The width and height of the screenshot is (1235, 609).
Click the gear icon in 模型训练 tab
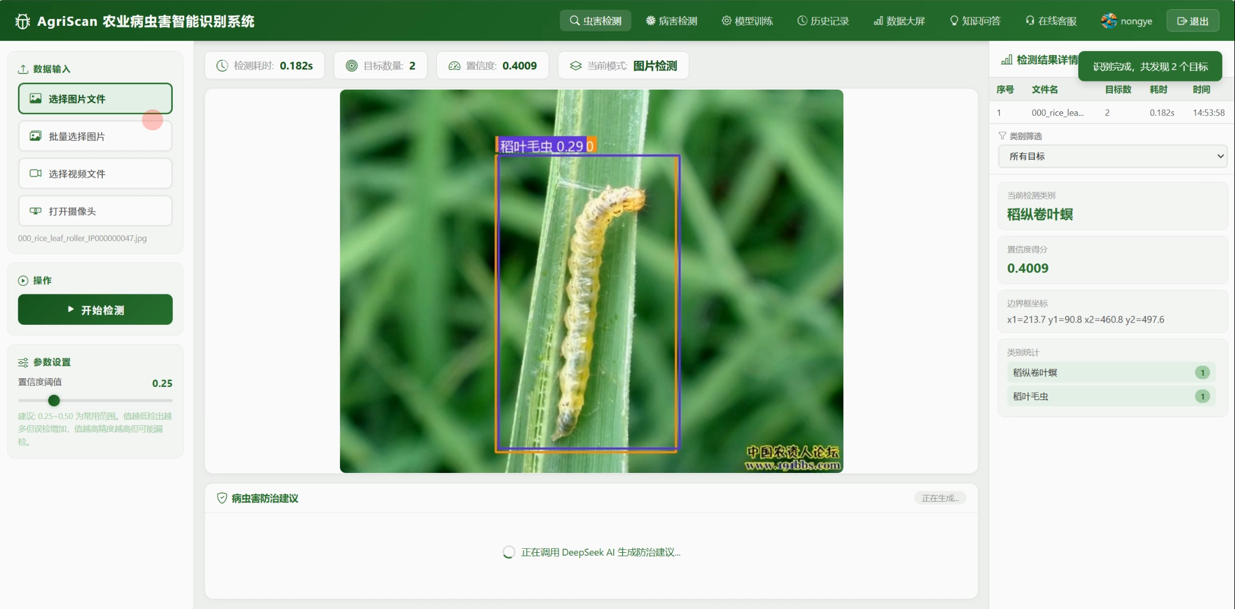click(x=726, y=21)
